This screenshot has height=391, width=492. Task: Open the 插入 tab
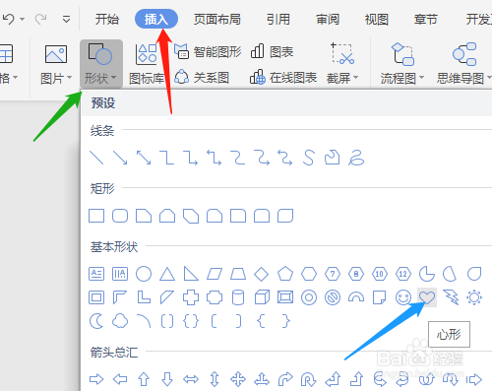[x=156, y=19]
